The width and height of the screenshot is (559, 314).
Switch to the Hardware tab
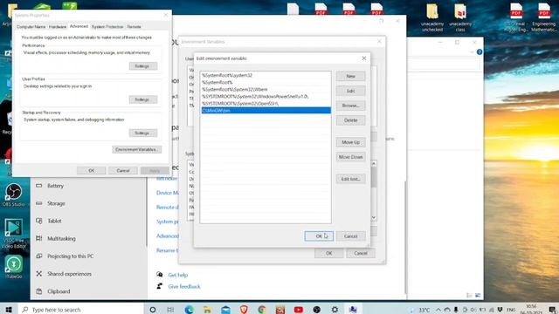click(x=58, y=27)
